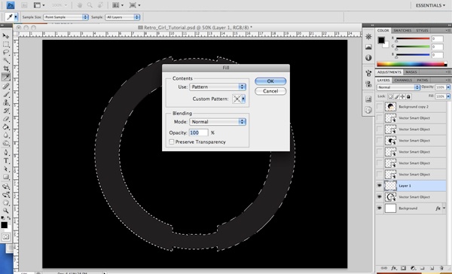Select the Dodge tool
This screenshot has height=274, width=452.
(x=6, y=144)
